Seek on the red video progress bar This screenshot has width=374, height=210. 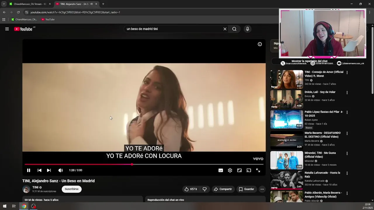click(x=144, y=164)
